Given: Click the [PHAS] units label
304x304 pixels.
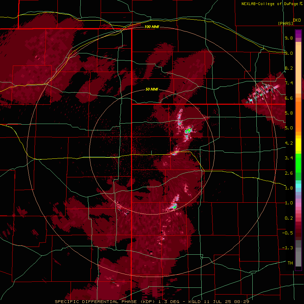Looking at the screenshot, I should point(285,23).
